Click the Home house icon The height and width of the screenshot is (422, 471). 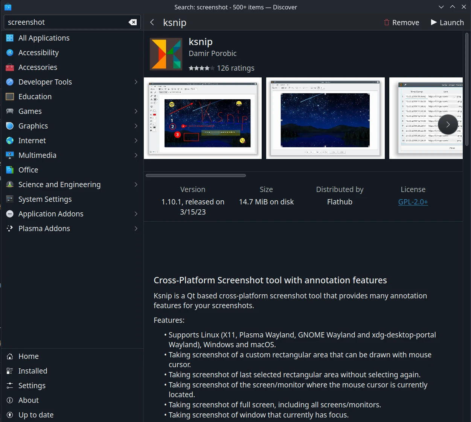[x=10, y=356]
